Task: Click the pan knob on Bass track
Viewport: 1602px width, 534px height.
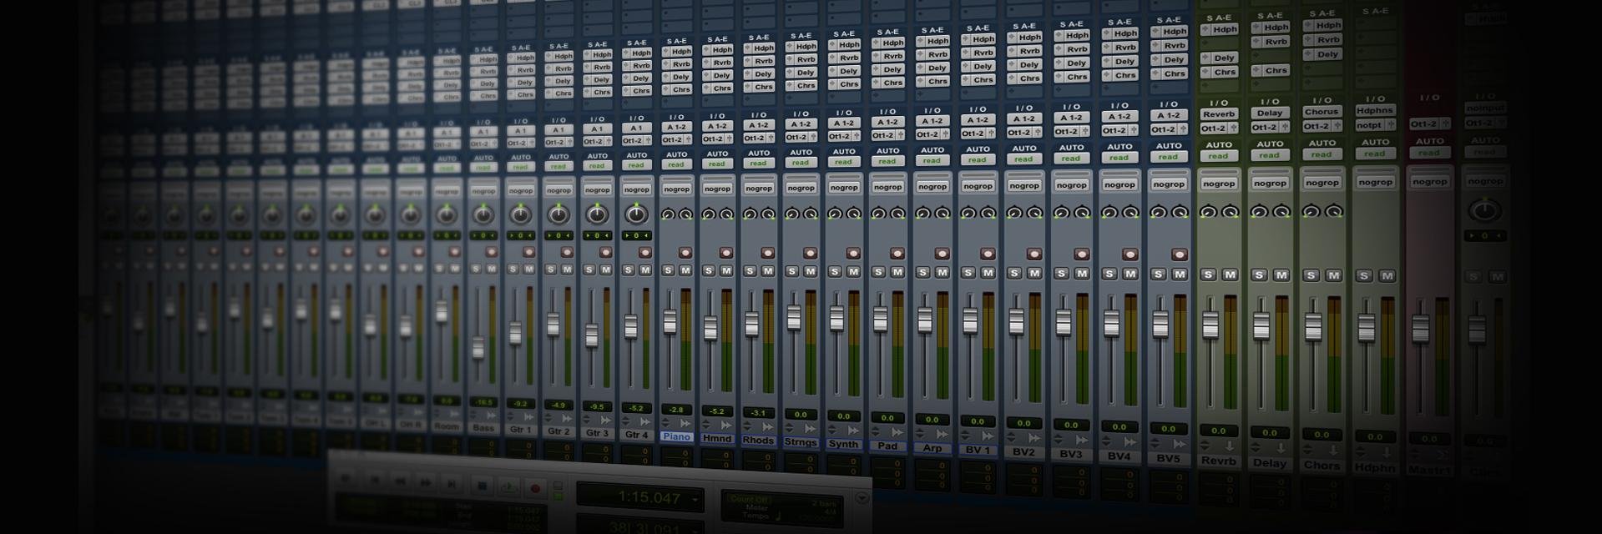Action: click(483, 215)
